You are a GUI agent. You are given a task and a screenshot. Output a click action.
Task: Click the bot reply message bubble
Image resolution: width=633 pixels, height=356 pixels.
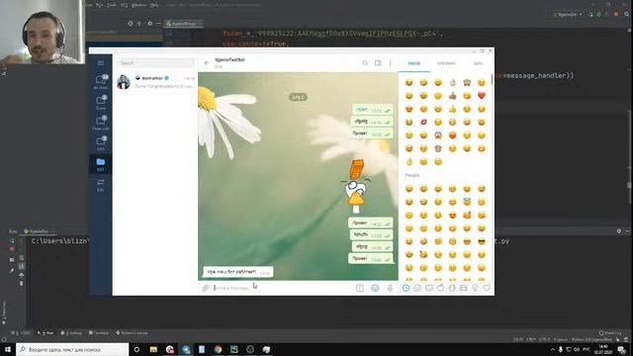[x=237, y=272]
